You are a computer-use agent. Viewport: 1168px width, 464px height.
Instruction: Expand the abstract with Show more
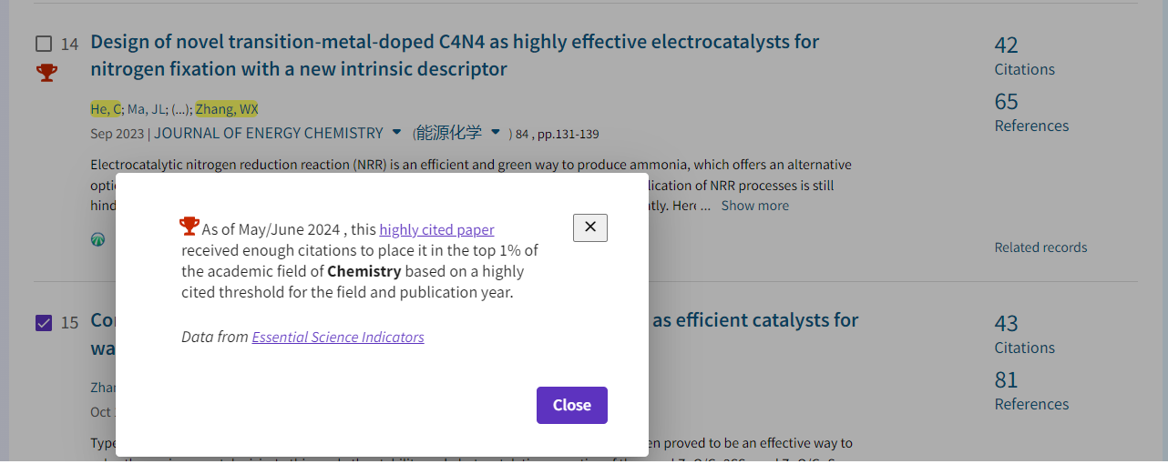754,206
